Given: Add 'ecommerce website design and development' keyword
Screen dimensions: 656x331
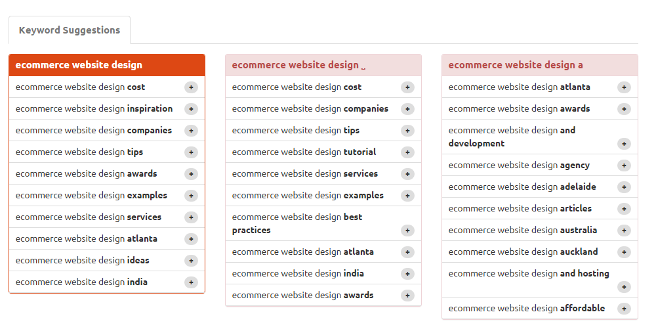Looking at the screenshot, I should pos(624,144).
